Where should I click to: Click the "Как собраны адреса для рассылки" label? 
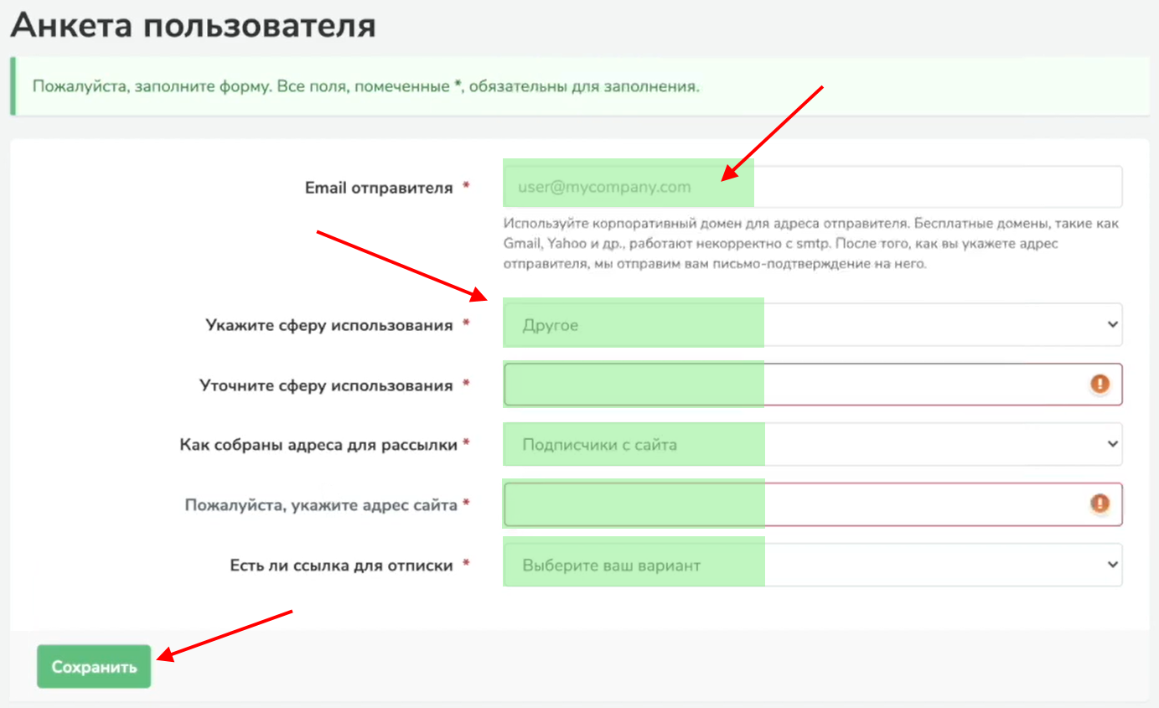[x=318, y=445]
